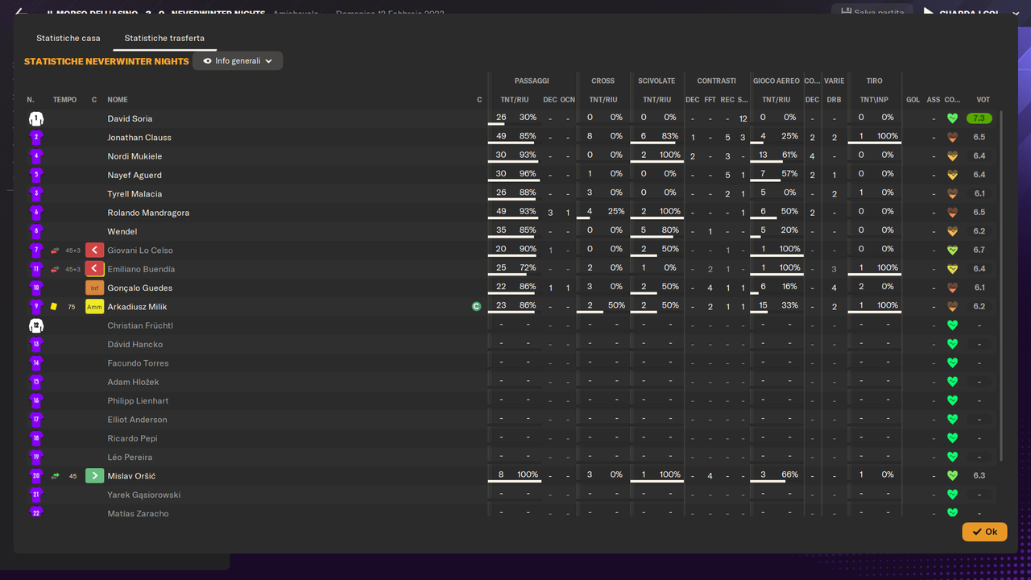Viewport: 1031px width, 580px height.
Task: Click Oršić's 6.3 rating
Action: [979, 476]
